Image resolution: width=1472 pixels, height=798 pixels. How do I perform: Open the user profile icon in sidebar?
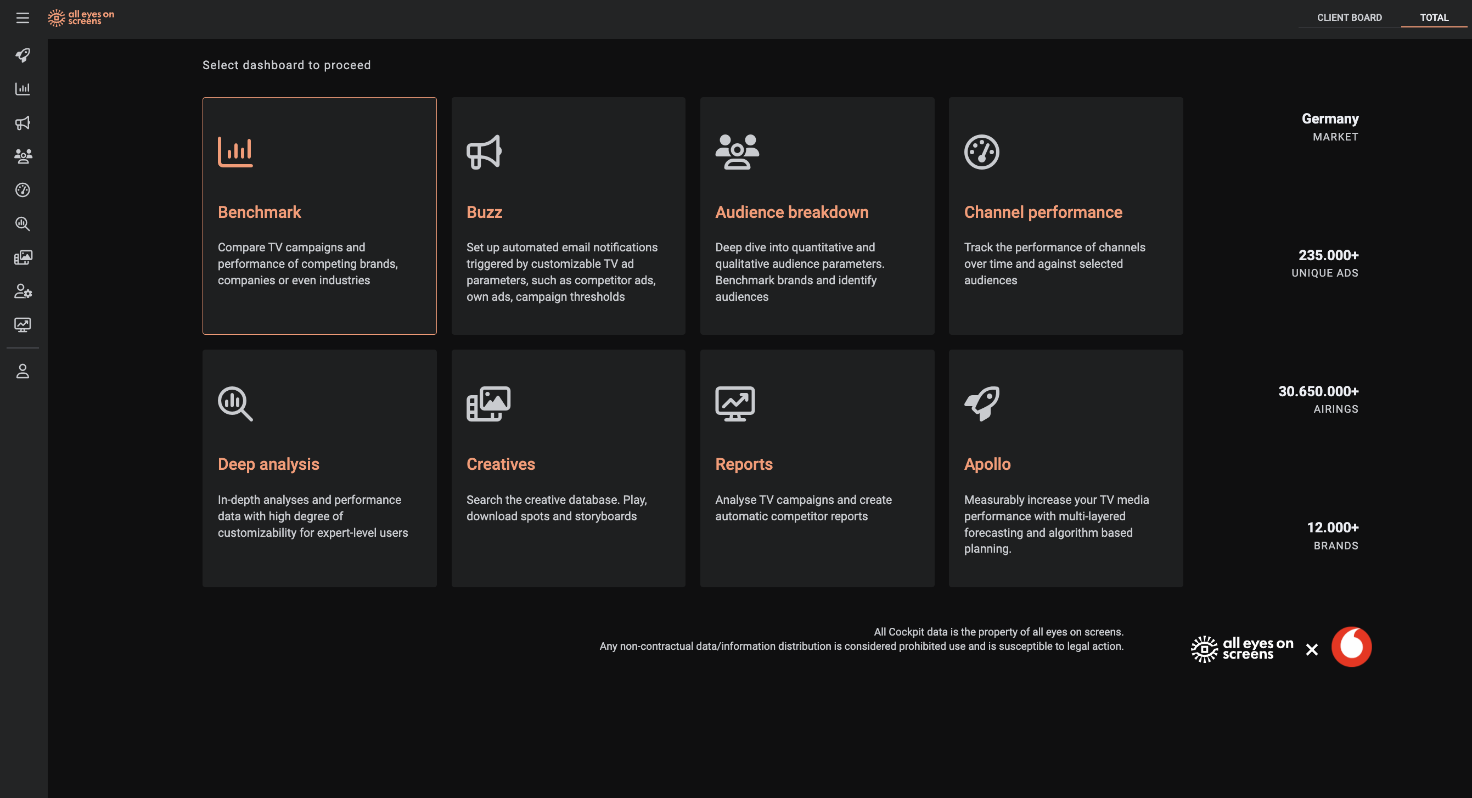pyautogui.click(x=23, y=372)
